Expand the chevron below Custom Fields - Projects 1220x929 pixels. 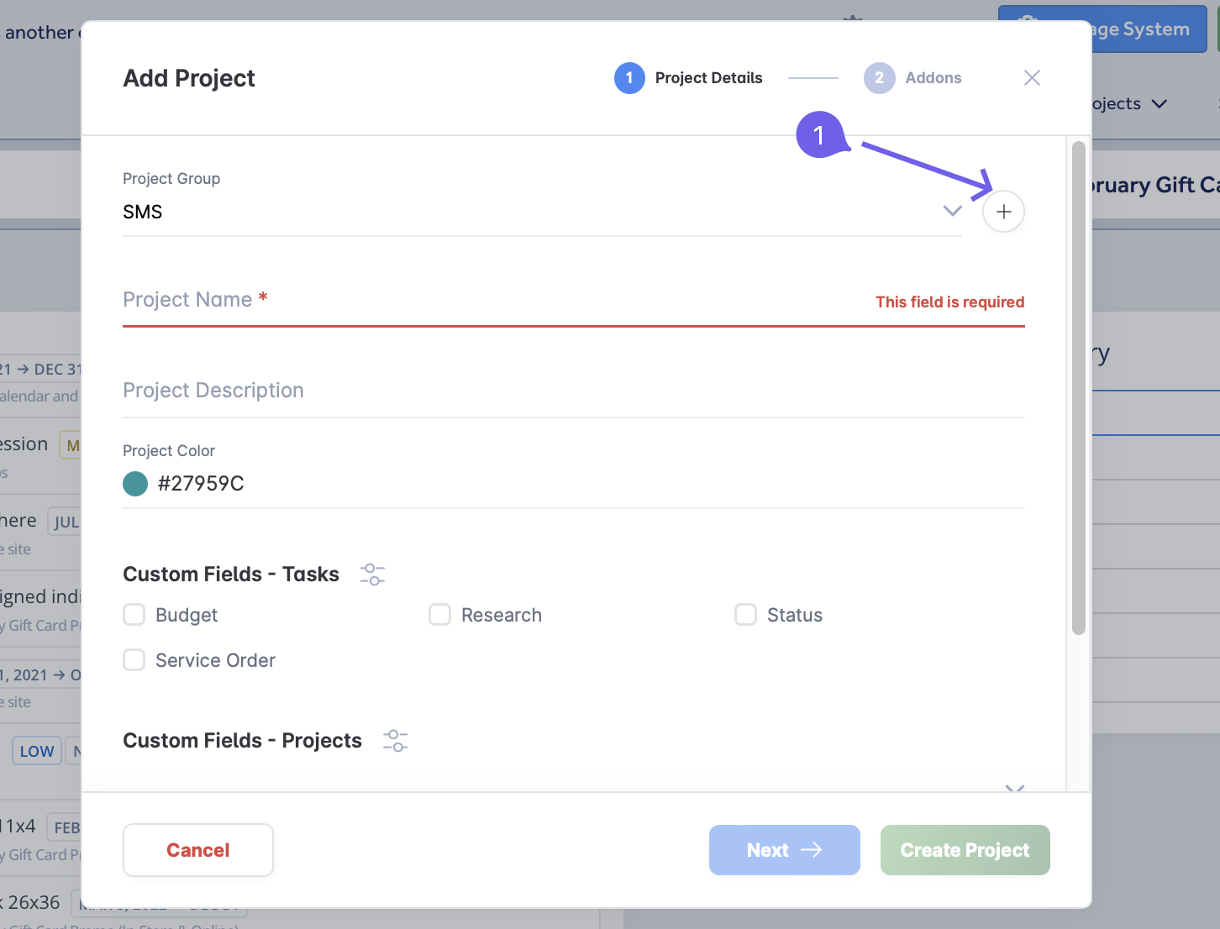click(1014, 788)
